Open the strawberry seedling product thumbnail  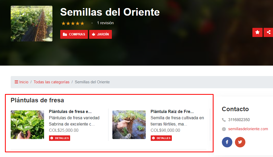point(27,125)
